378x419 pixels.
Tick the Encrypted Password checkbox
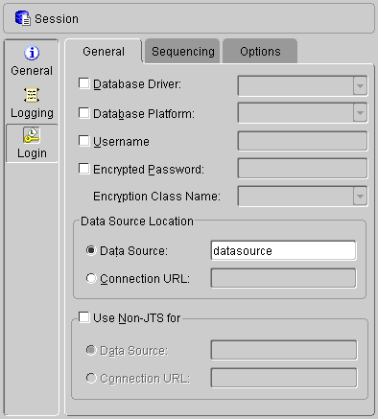click(x=84, y=169)
